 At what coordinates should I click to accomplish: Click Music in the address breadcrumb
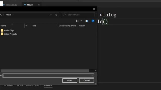8,15
